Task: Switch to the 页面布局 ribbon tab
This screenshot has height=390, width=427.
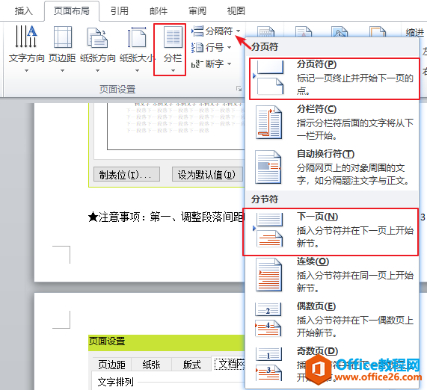Action: click(x=72, y=11)
